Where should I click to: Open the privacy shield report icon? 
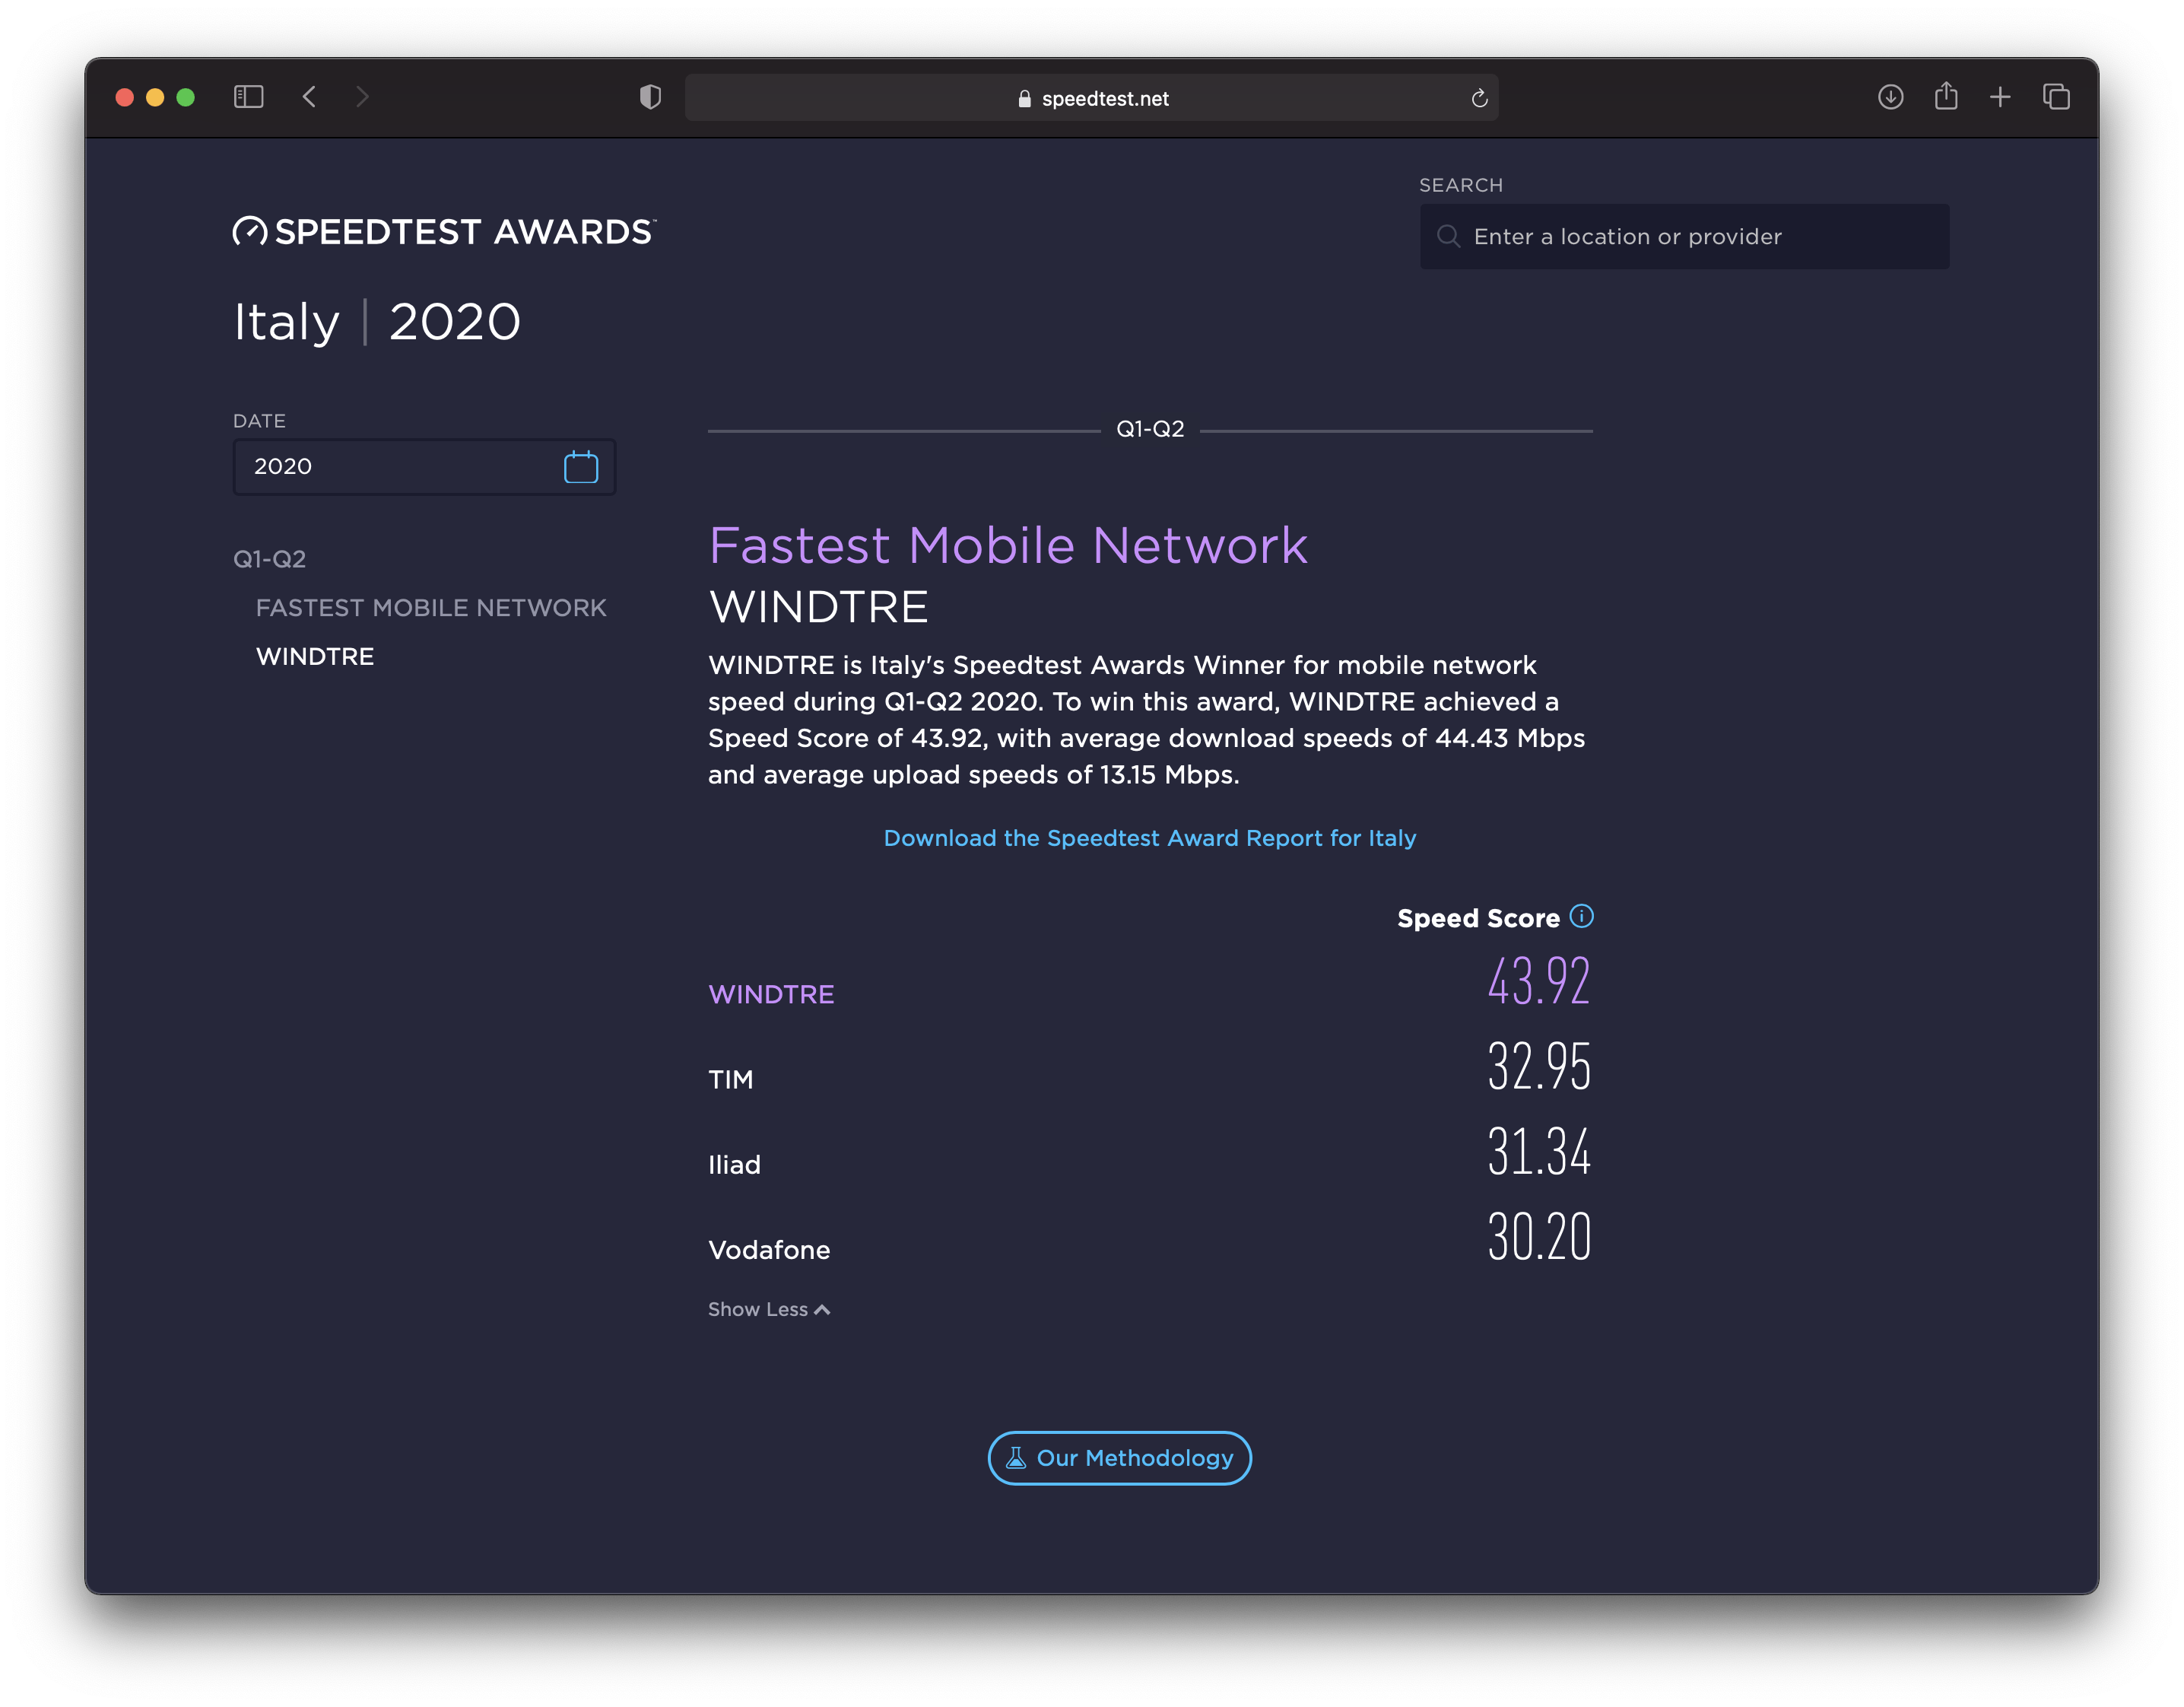pyautogui.click(x=650, y=97)
